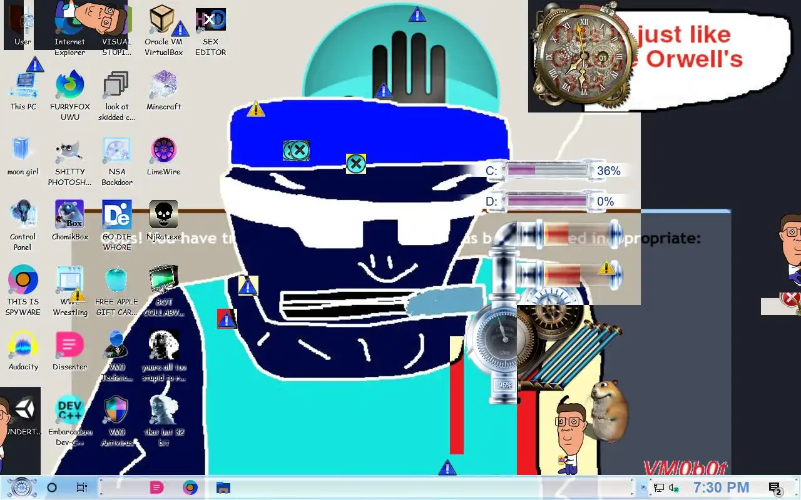Launch the GIMP shortcut labeled SHITTY PHOTOSH...
This screenshot has width=801, height=500.
point(70,161)
